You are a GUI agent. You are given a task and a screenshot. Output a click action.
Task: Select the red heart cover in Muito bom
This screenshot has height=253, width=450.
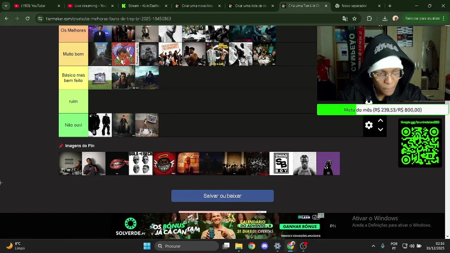point(123,54)
